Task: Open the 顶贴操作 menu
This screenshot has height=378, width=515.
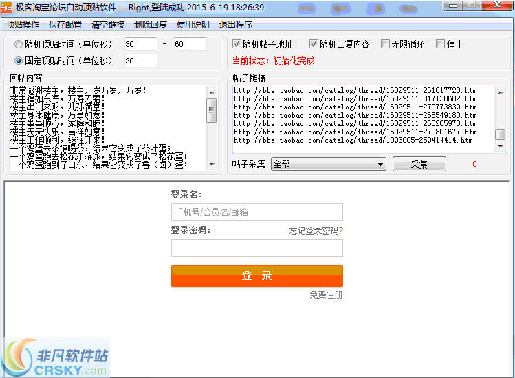Action: click(x=23, y=25)
